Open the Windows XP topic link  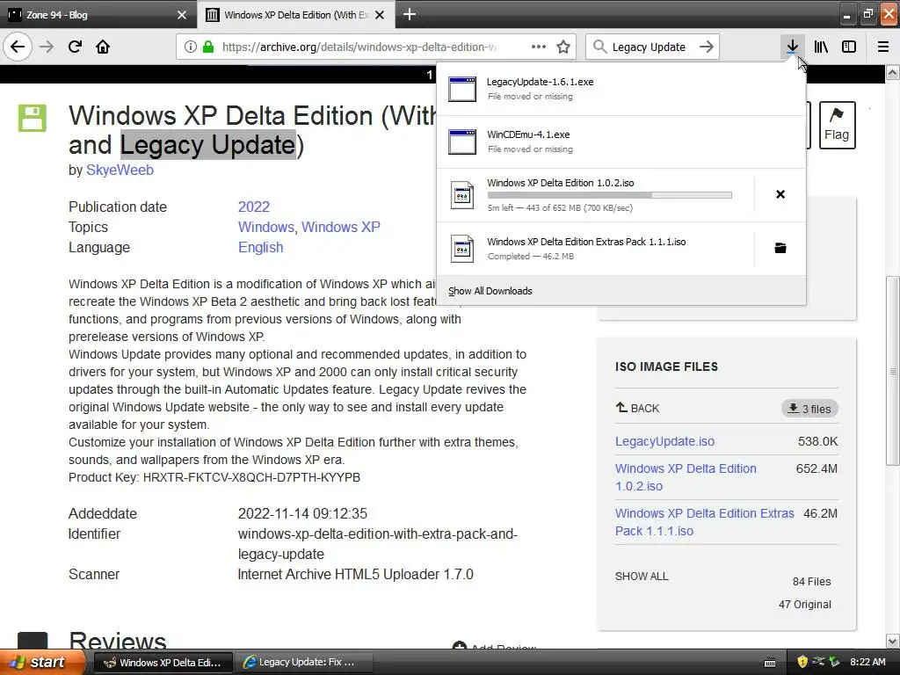[341, 227]
